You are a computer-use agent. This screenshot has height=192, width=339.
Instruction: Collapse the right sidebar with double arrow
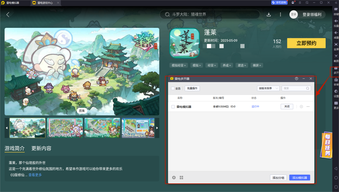coord(336,3)
